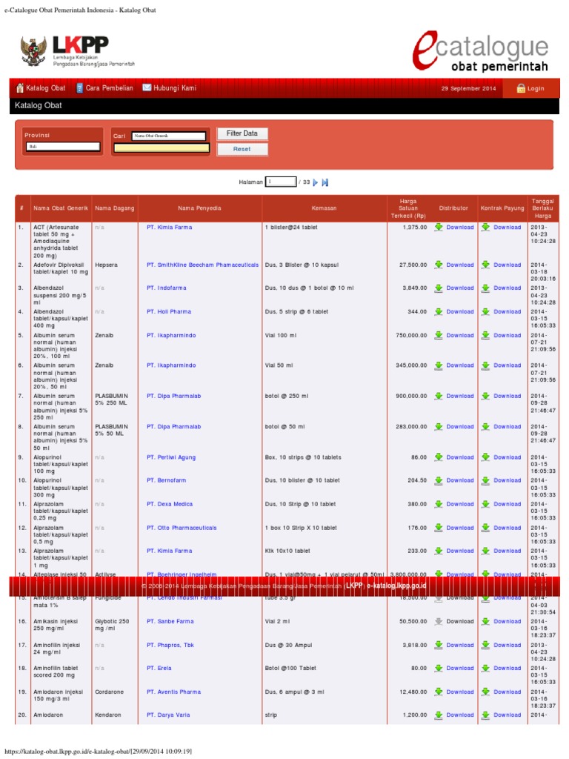569x759 pixels.
Task: Open PT. Bernofarm provider link
Action: (x=167, y=480)
